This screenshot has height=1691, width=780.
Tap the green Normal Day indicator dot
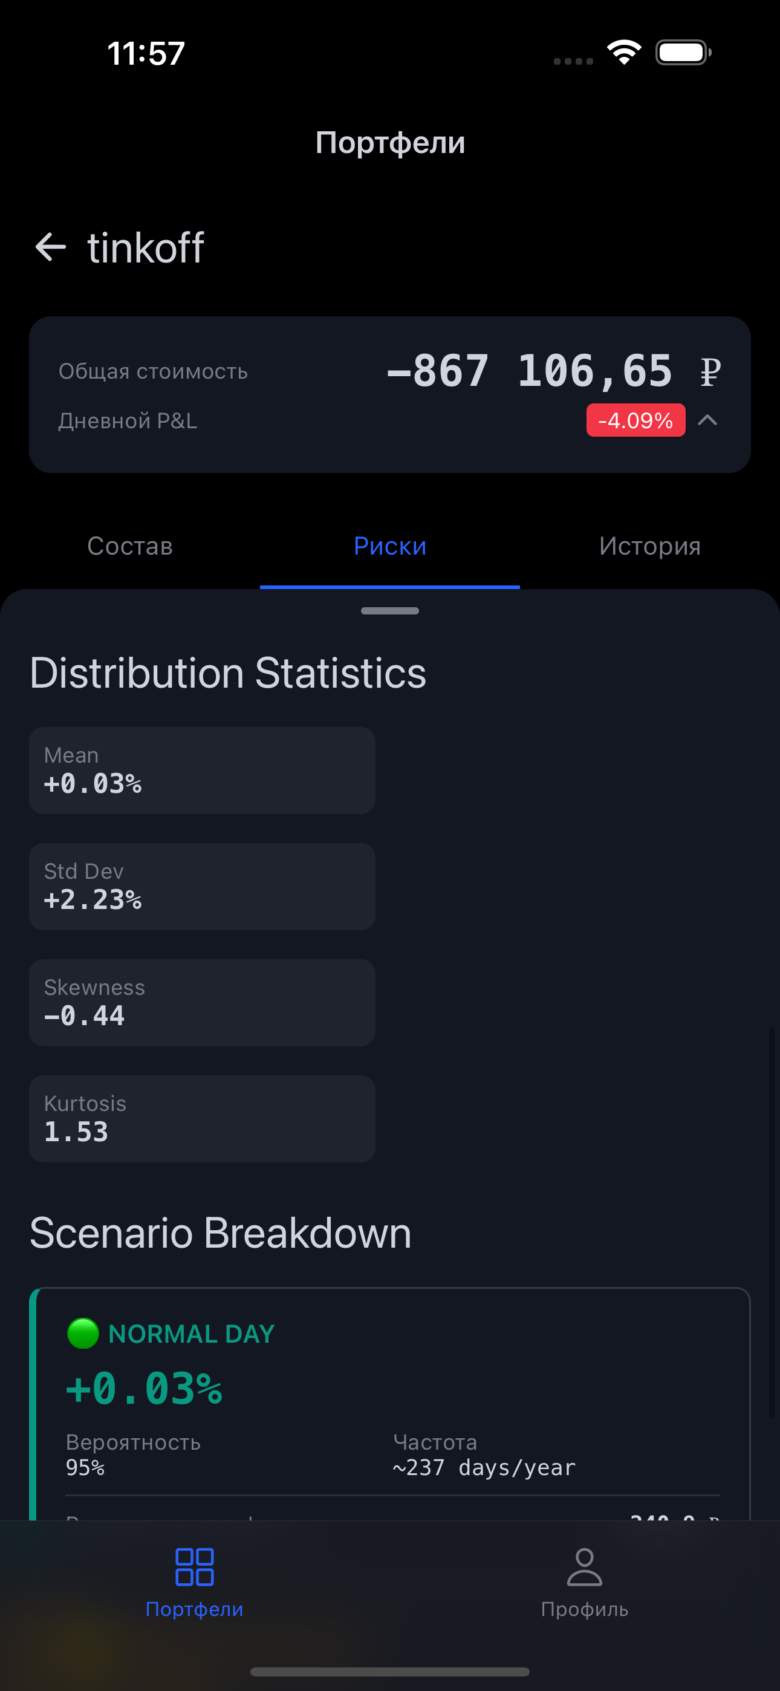click(83, 1333)
